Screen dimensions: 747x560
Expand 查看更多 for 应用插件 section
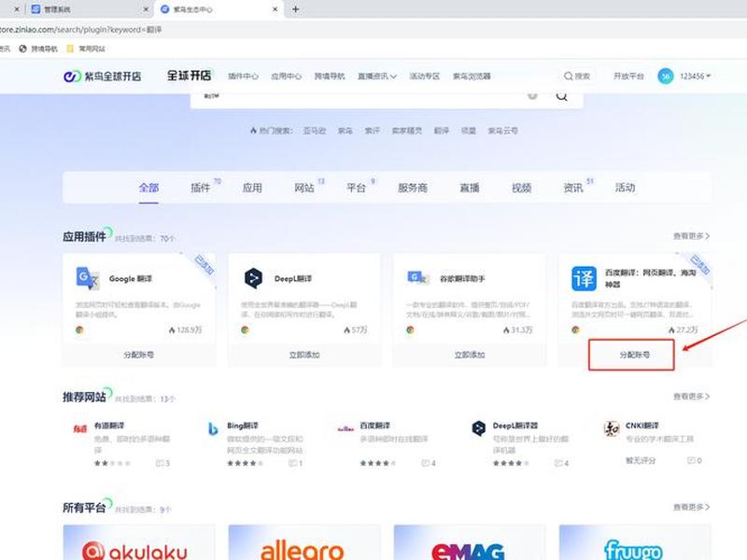691,236
